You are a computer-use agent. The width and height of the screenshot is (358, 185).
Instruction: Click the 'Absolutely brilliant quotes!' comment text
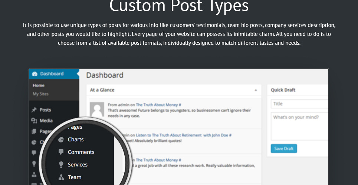click(x=158, y=141)
